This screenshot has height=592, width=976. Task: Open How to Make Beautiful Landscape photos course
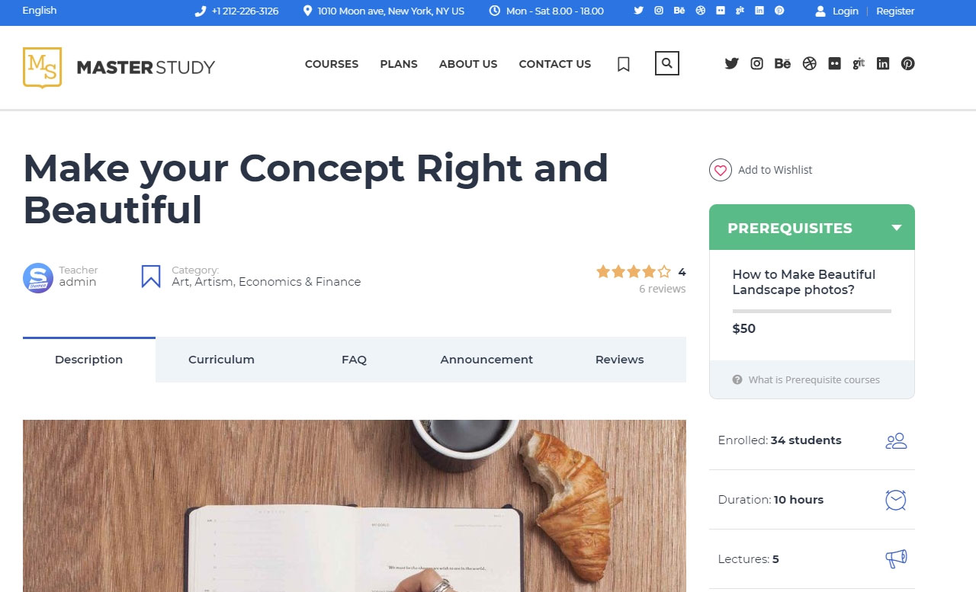(804, 282)
